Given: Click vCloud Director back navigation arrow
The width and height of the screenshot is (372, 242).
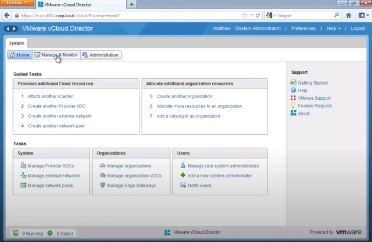Looking at the screenshot, I should (x=8, y=28).
